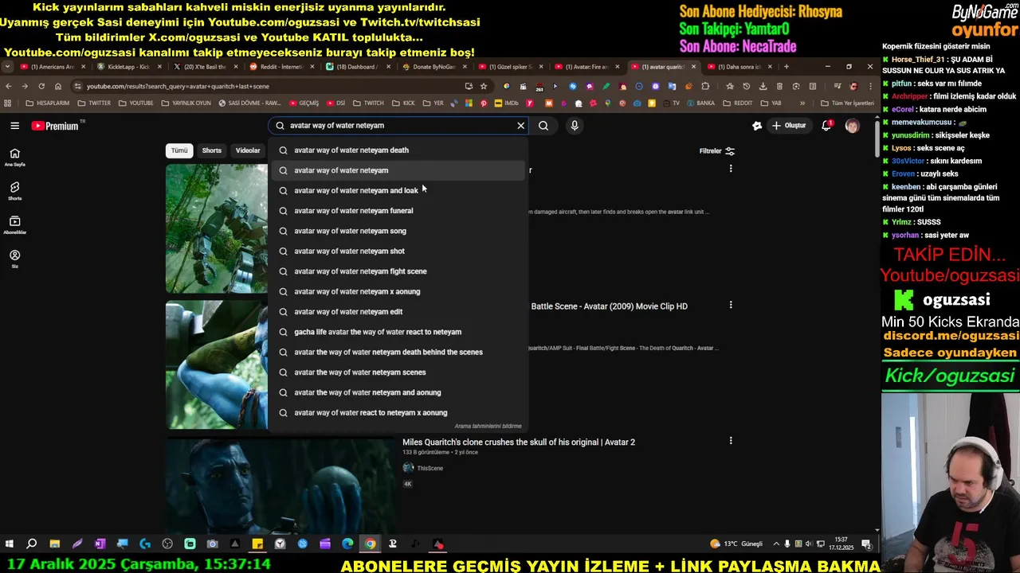Switch to the Reddit browser tab
1020x573 pixels.
[283, 67]
